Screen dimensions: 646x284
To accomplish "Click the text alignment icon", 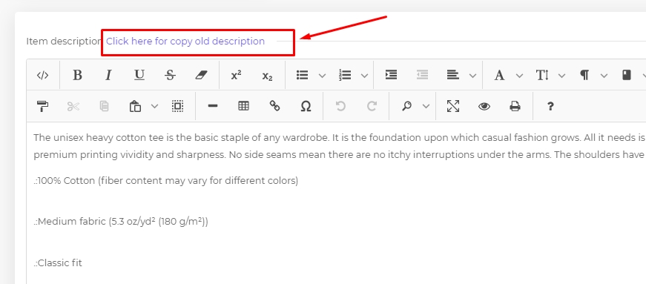I will 452,75.
